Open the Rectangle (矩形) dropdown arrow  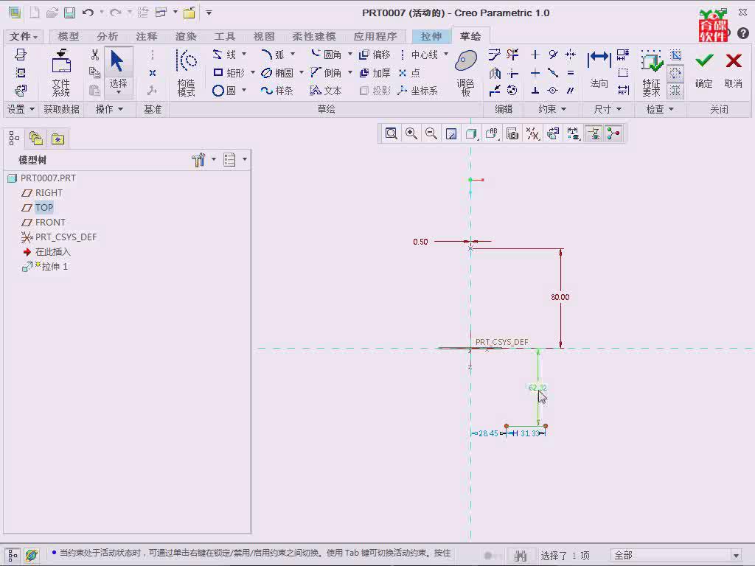click(252, 72)
